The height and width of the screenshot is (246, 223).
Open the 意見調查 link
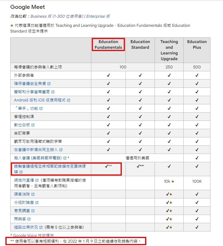tap(22, 211)
